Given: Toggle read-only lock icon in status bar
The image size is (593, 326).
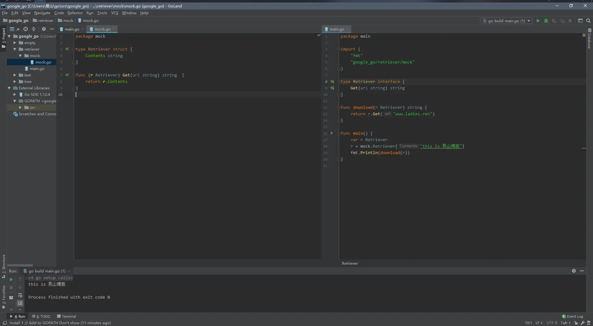Looking at the screenshot, I should 576,323.
